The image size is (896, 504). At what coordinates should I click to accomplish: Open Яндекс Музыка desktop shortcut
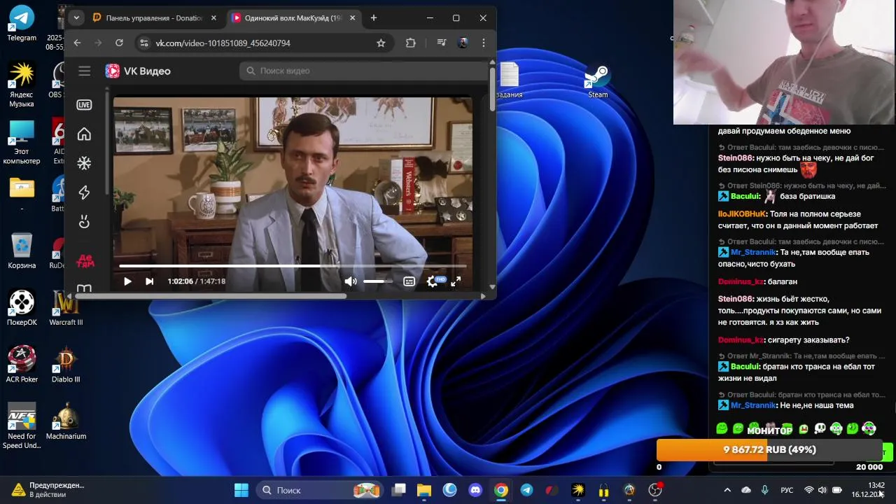22,85
